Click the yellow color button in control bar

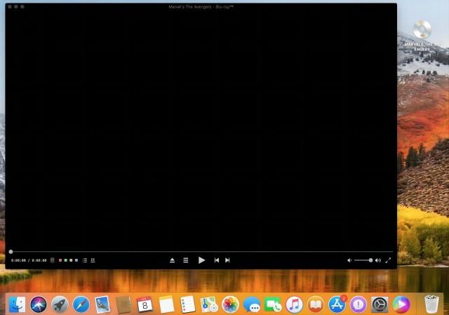coord(71,260)
